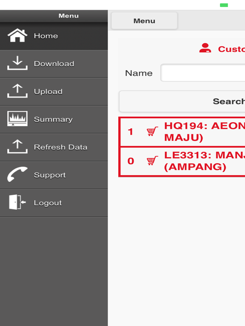Image resolution: width=245 pixels, height=326 pixels.
Task: Click the Home house icon
Action: (x=17, y=35)
